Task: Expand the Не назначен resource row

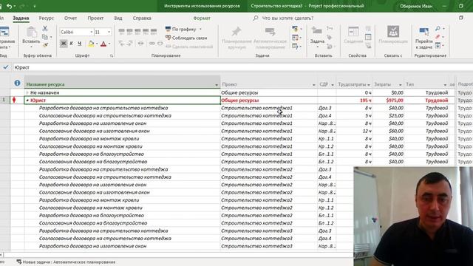Action: 27,92
